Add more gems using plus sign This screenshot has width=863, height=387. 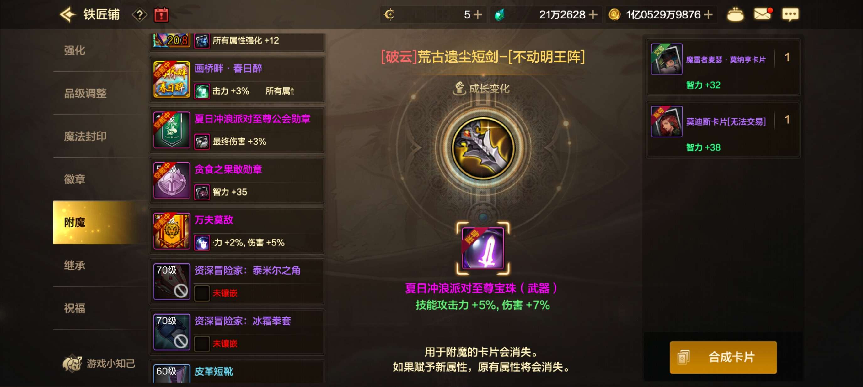pyautogui.click(x=593, y=15)
